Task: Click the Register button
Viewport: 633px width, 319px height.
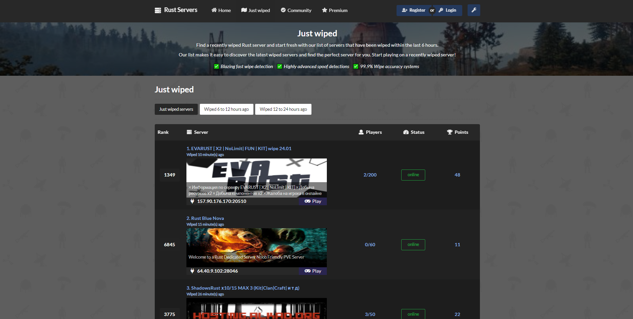Action: coord(414,10)
